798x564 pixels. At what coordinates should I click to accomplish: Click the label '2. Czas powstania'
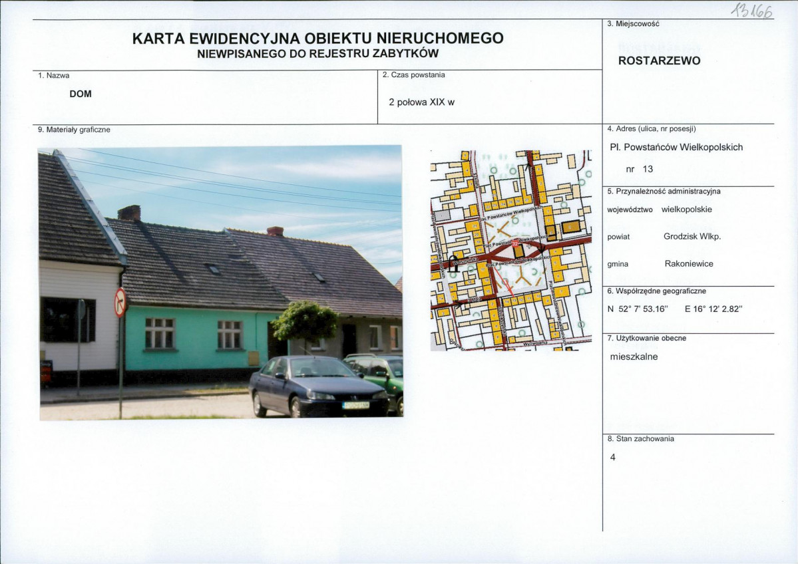[x=414, y=74]
